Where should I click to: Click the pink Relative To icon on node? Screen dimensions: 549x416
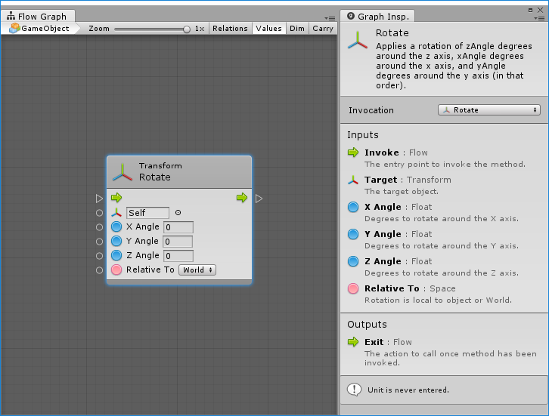[x=116, y=270]
